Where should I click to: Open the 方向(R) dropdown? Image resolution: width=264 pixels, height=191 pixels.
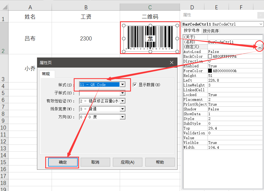point(123,117)
